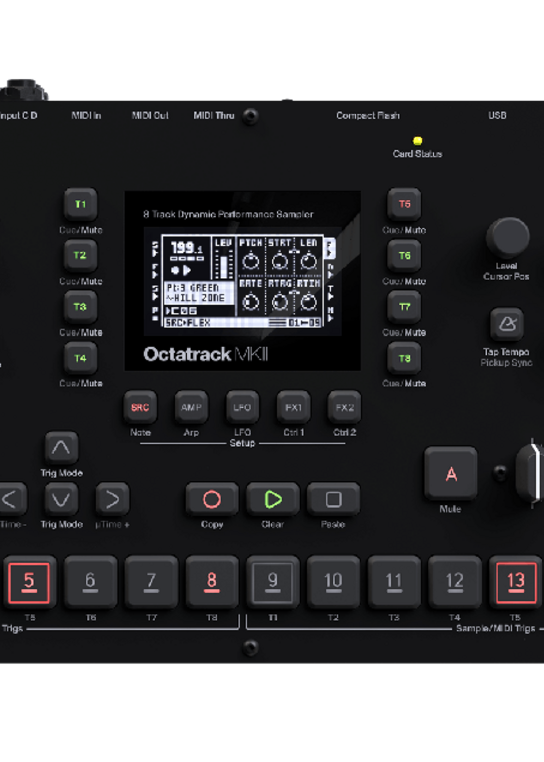Click the RTIM knob on the display
Image resolution: width=544 pixels, height=762 pixels.
pyautogui.click(x=309, y=302)
